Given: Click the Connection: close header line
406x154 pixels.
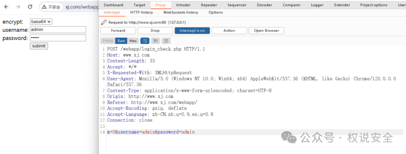Looking at the screenshot, I should click(x=130, y=120).
